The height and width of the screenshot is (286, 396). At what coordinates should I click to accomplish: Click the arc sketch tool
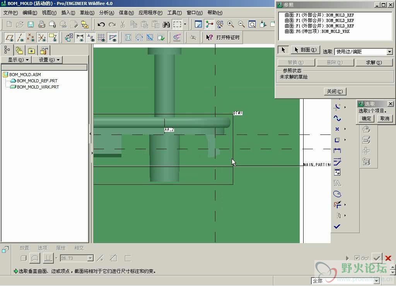tap(337, 107)
